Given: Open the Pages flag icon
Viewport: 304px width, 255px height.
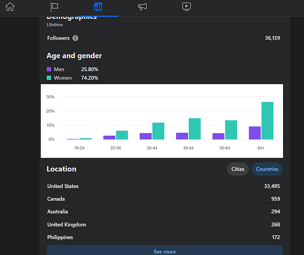Looking at the screenshot, I should point(54,7).
